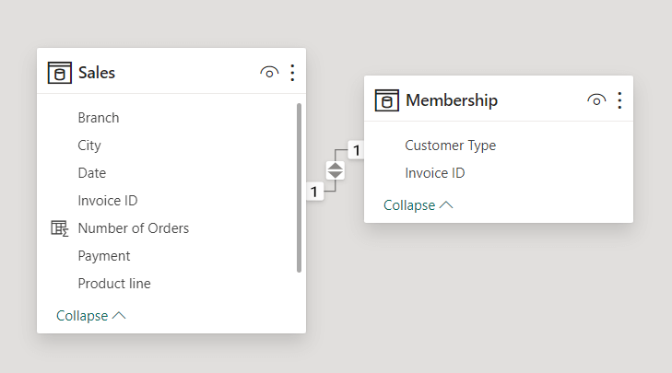Click the cardinality 1 marker beside the Sales table
This screenshot has width=672, height=373.
(x=314, y=192)
